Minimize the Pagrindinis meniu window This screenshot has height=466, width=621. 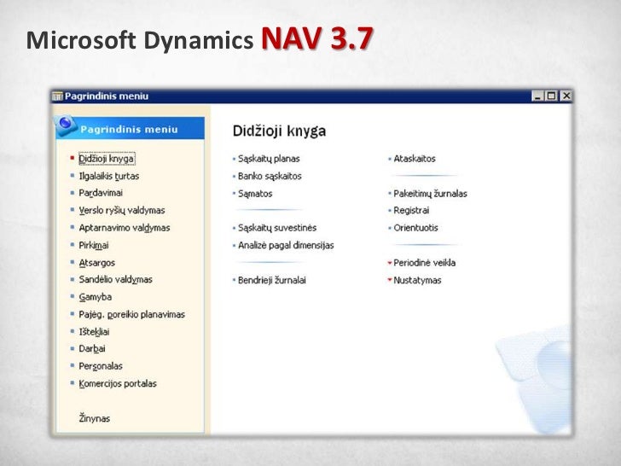pos(537,96)
